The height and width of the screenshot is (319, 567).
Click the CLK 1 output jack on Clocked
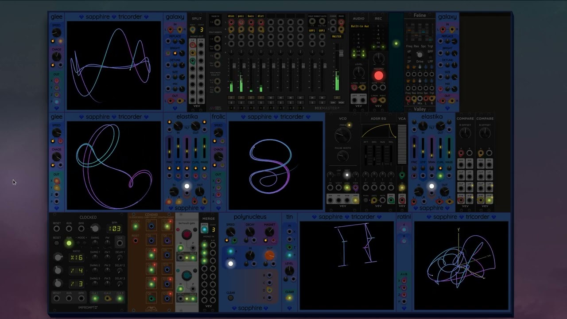tap(95, 298)
